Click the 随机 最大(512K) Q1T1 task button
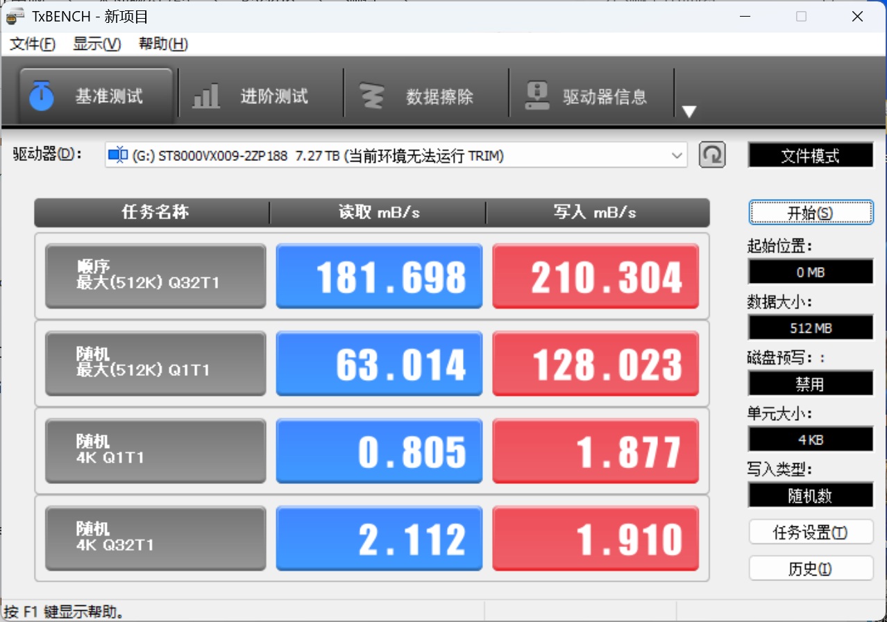This screenshot has height=622, width=887. [x=155, y=363]
